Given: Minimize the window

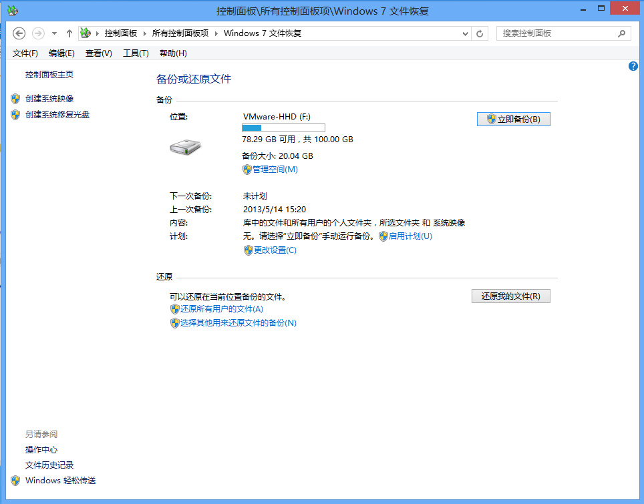Looking at the screenshot, I should pyautogui.click(x=583, y=9).
